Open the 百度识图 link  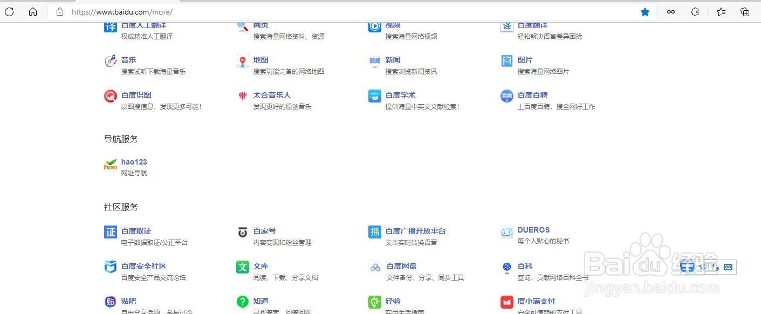(x=136, y=95)
